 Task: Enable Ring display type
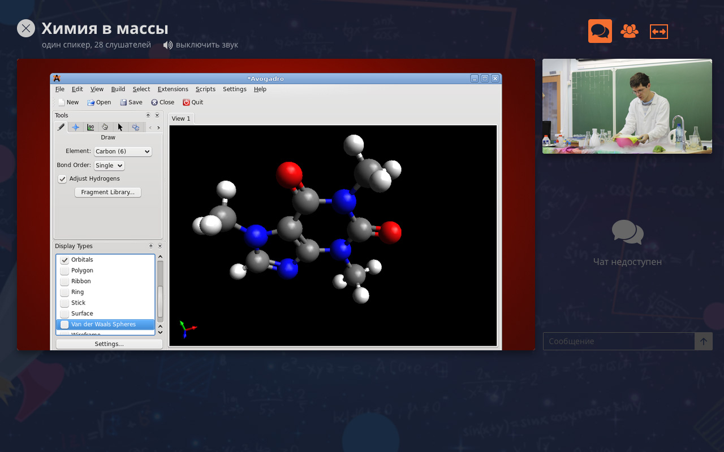[x=64, y=292]
